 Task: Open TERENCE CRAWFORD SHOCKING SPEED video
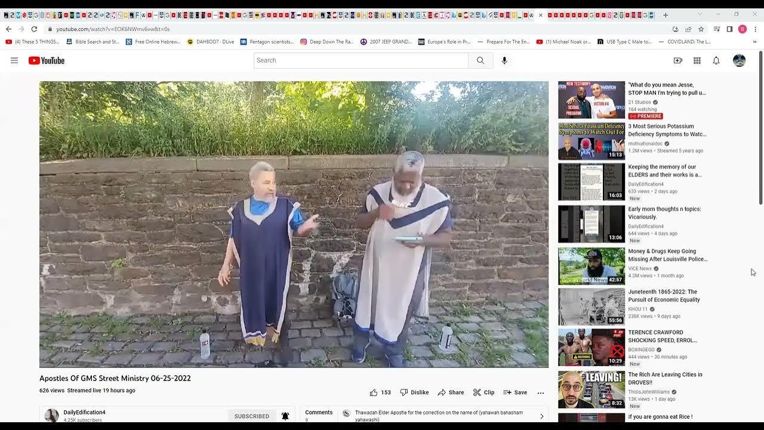pyautogui.click(x=663, y=336)
